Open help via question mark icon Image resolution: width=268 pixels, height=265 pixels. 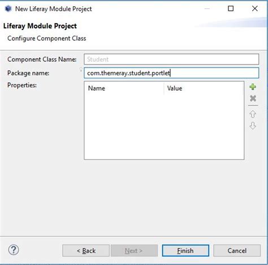point(14,250)
